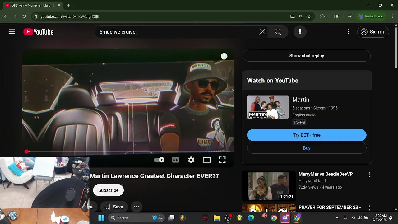Open options for PRAYER FOR SEPTEMBER 23
Image resolution: width=398 pixels, height=224 pixels.
point(369,208)
